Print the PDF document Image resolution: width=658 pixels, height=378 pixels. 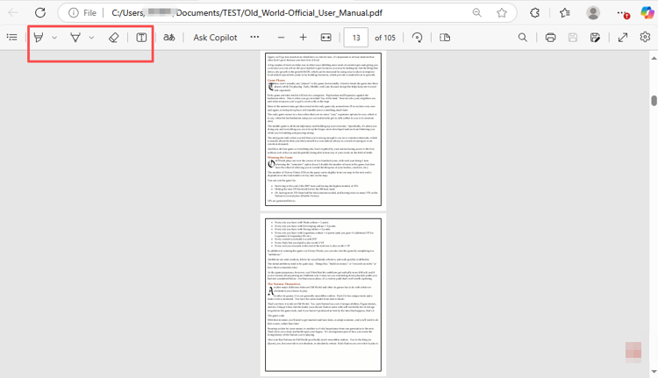pyautogui.click(x=550, y=38)
